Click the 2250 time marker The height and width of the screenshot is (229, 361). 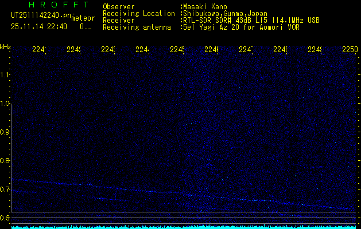(x=350, y=50)
